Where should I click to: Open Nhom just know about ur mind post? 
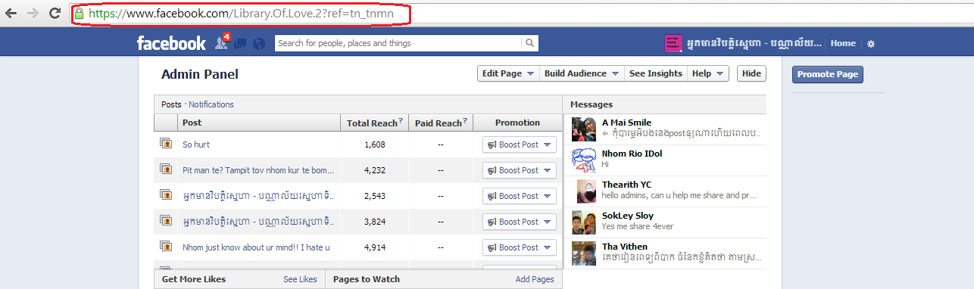coord(256,247)
